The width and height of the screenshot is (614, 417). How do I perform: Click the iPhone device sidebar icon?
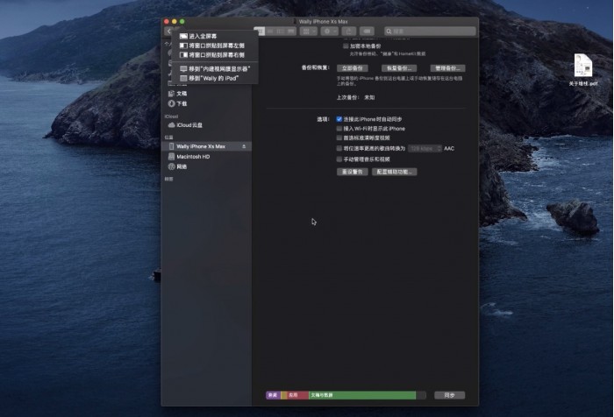tap(171, 146)
